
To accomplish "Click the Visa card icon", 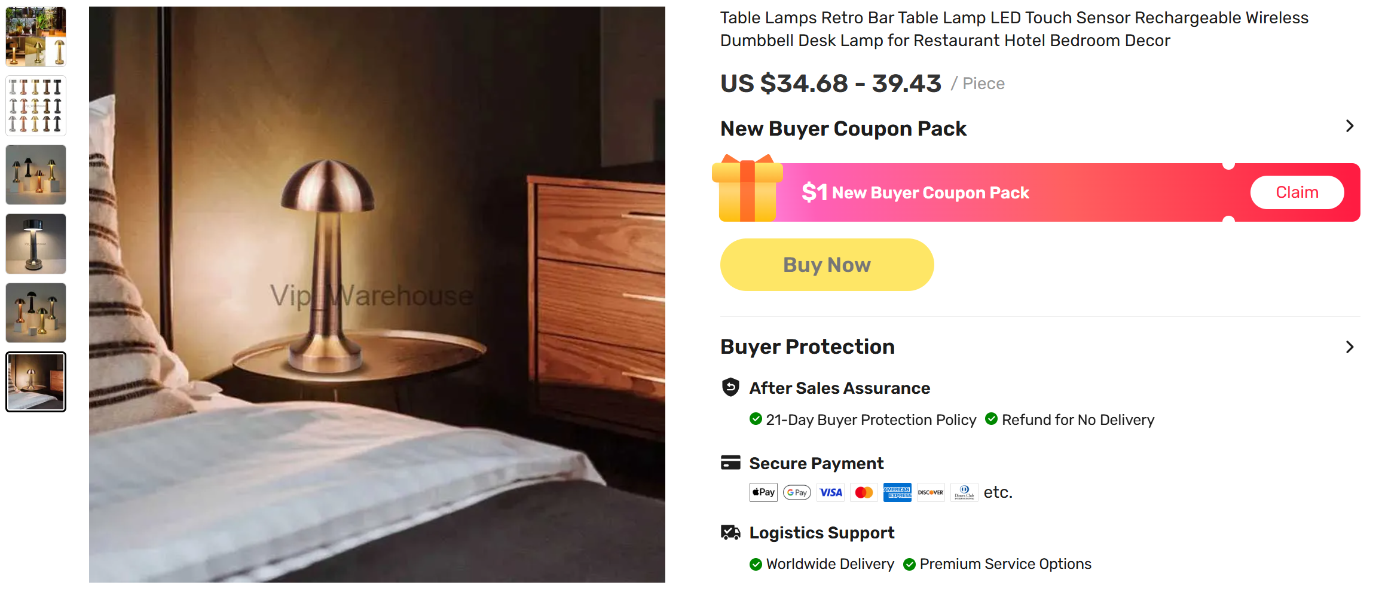I will (x=831, y=492).
